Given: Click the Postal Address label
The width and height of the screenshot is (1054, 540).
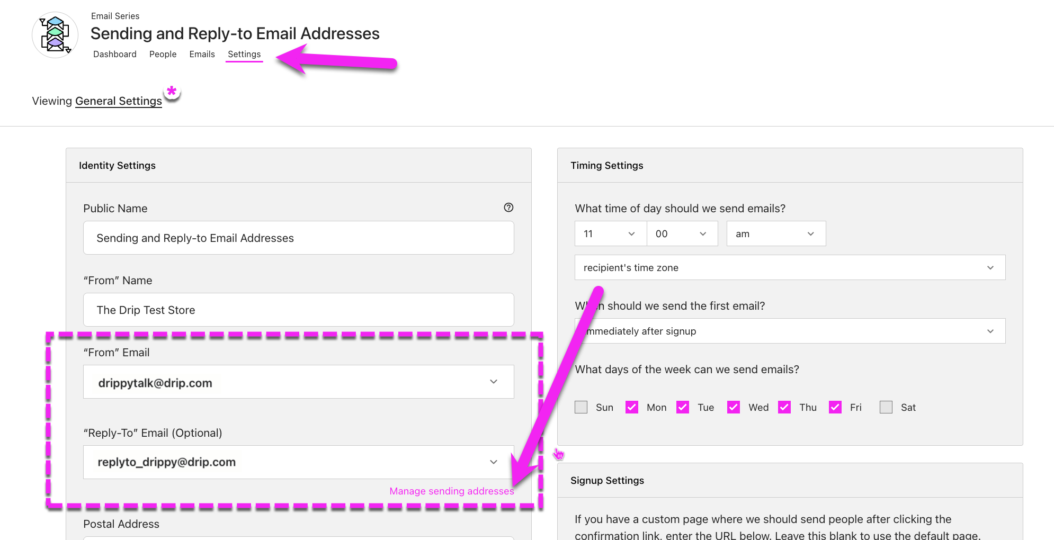Looking at the screenshot, I should point(121,524).
